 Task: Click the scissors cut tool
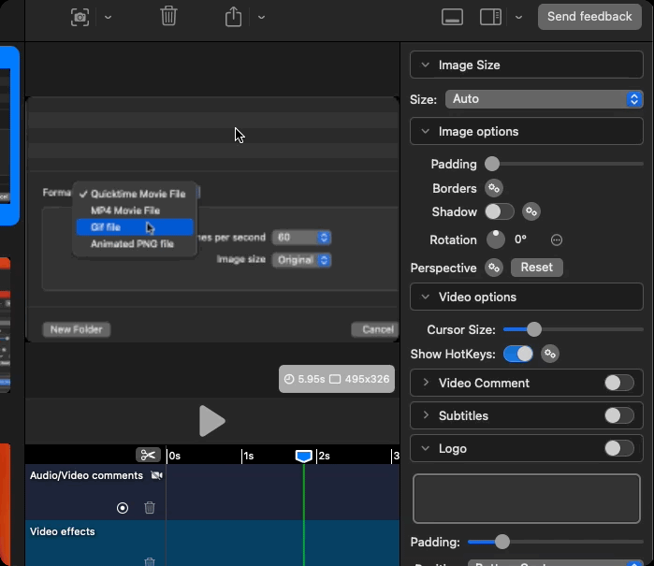tap(148, 455)
